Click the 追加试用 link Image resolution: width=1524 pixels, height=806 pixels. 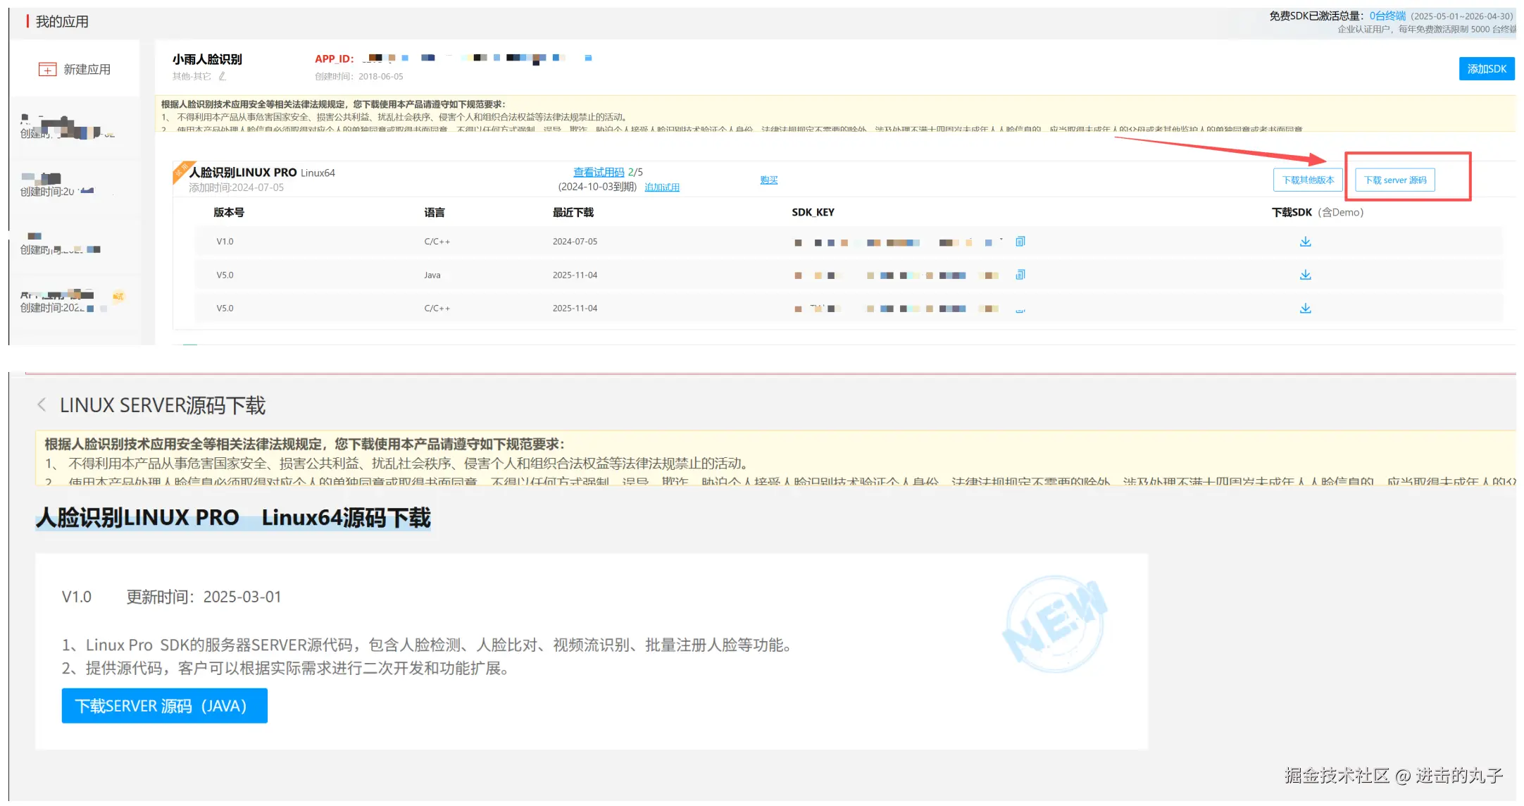click(661, 187)
